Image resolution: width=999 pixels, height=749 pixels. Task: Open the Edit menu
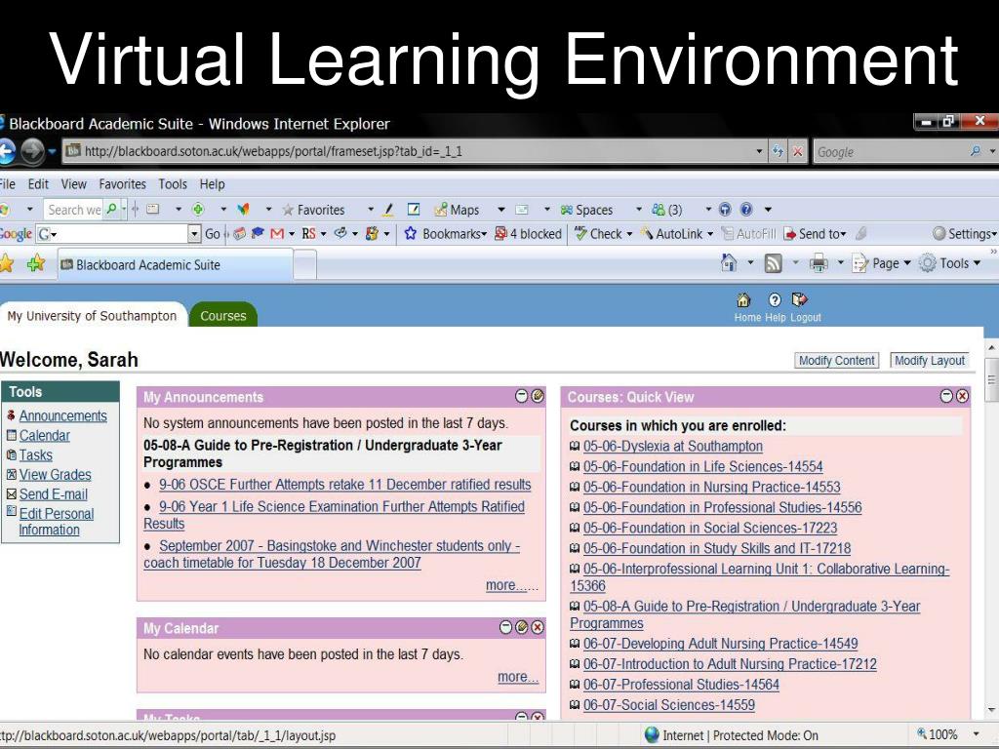tap(38, 184)
